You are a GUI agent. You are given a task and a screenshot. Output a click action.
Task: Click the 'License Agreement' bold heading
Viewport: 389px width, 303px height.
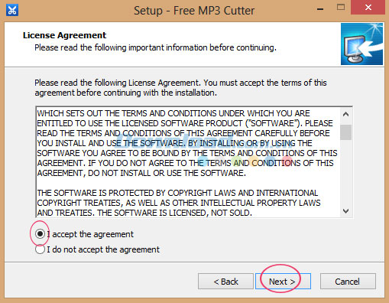tap(64, 35)
